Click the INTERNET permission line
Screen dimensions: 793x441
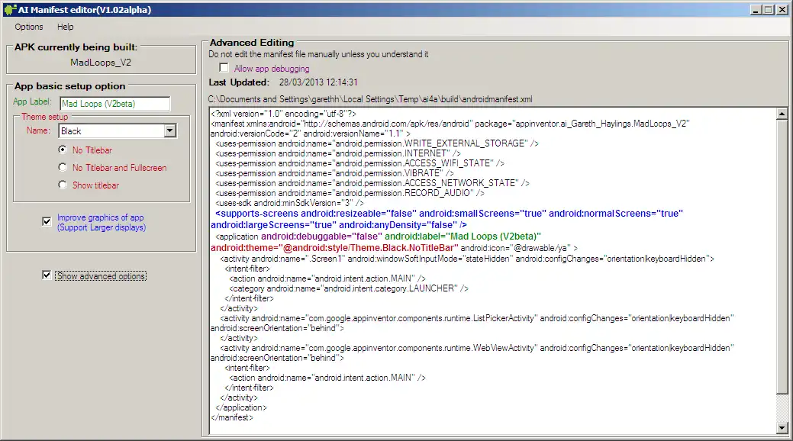pos(338,153)
